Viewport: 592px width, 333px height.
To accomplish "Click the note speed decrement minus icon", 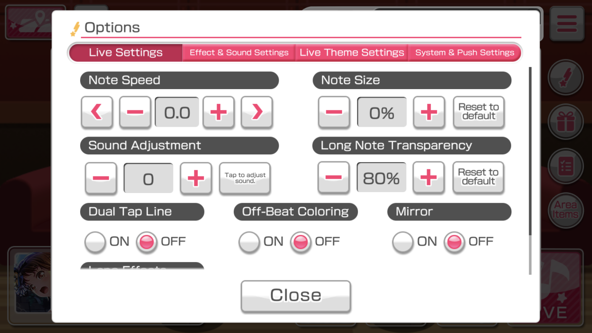I will coord(136,112).
